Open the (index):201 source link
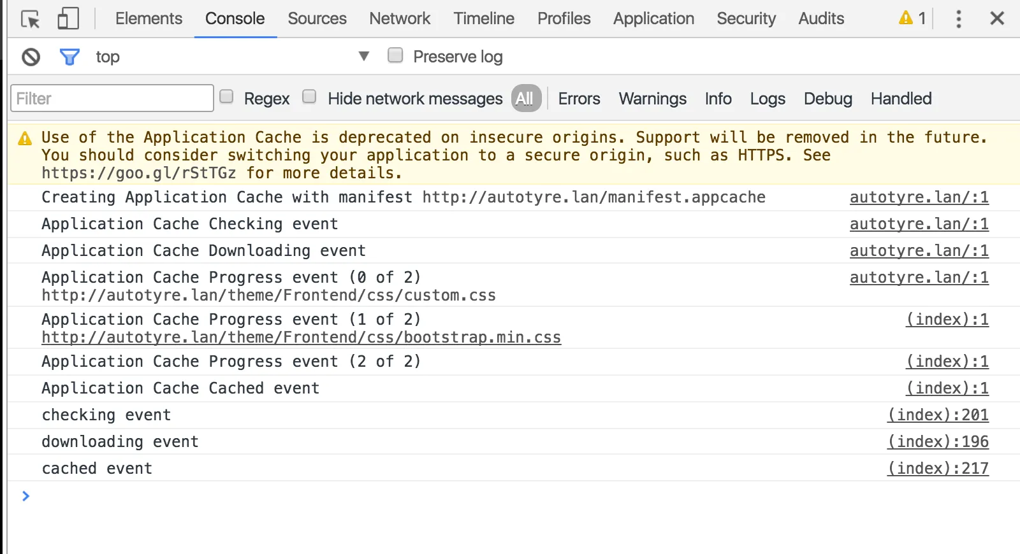The image size is (1020, 554). tap(938, 415)
